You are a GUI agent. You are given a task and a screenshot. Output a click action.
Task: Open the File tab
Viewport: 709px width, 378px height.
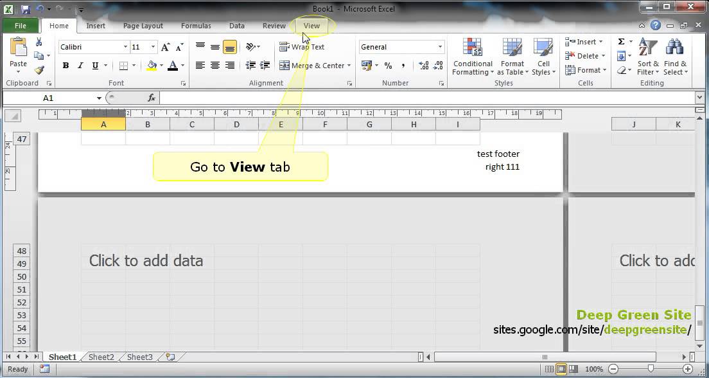pos(21,26)
